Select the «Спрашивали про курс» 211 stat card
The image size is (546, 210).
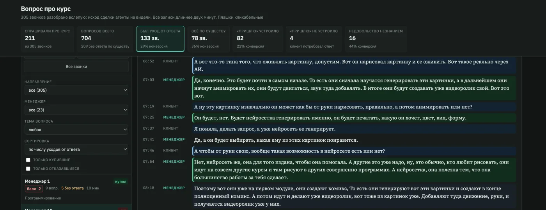(48, 39)
